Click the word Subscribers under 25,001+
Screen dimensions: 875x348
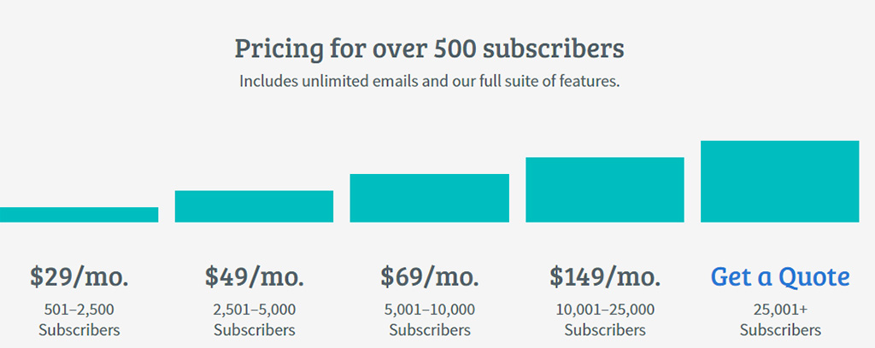pyautogui.click(x=780, y=330)
